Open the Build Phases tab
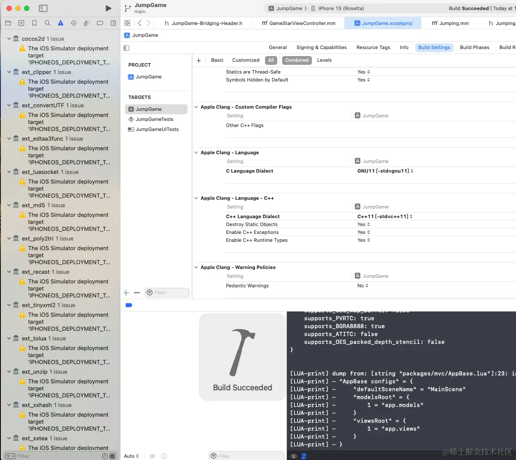The height and width of the screenshot is (460, 516). [474, 47]
